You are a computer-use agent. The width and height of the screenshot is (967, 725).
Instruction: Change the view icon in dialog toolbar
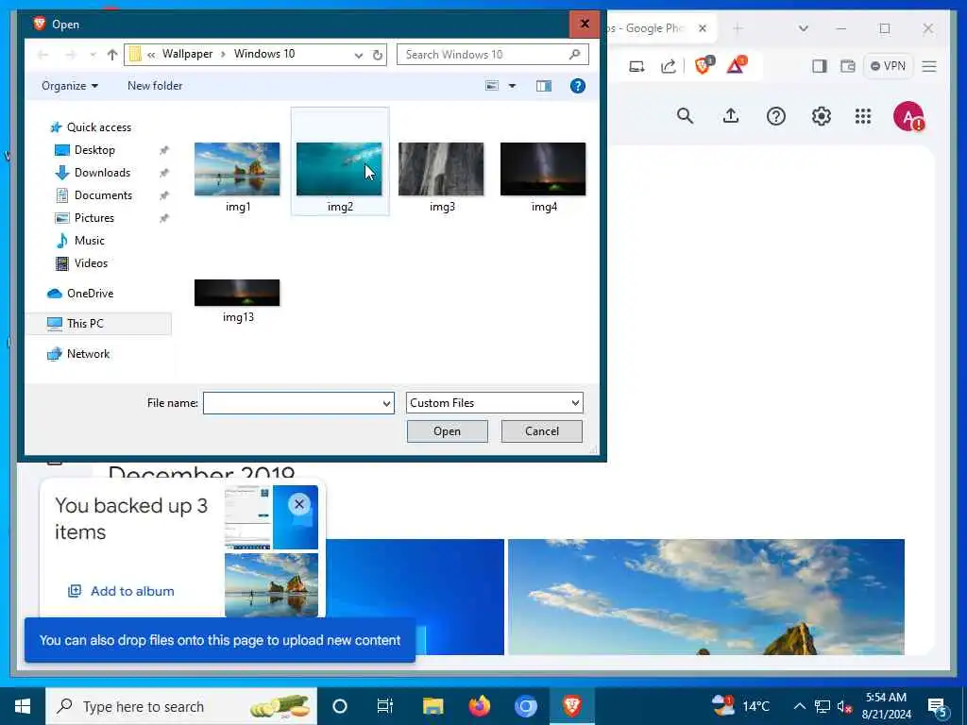[491, 86]
